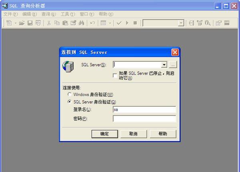Maximize the SQL 查询分析器 window

tap(226, 6)
